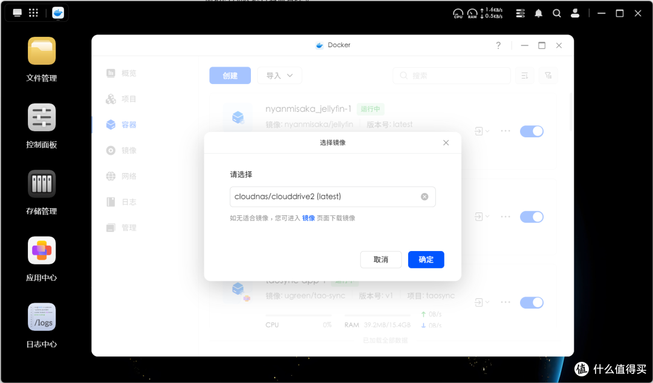This screenshot has width=653, height=383.
Task: Click 取消 in the dialog
Action: pyautogui.click(x=381, y=260)
